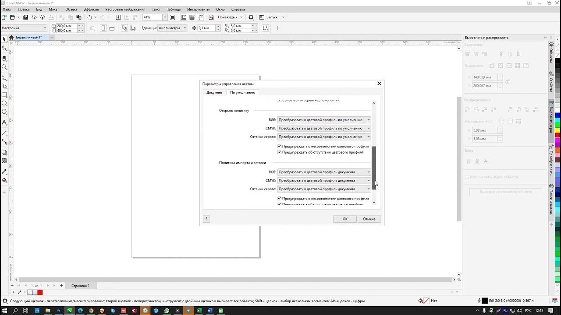
Task: Select the Parallel Dimension tool
Action: pos(4,133)
